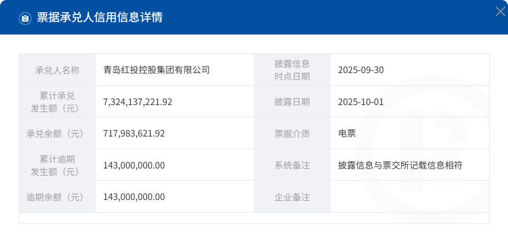Click the document icon beside the title
The width and height of the screenshot is (508, 235).
click(25, 18)
